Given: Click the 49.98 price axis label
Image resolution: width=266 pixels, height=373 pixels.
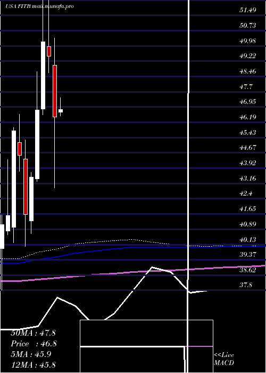Looking at the screenshot, I should pos(248,40).
